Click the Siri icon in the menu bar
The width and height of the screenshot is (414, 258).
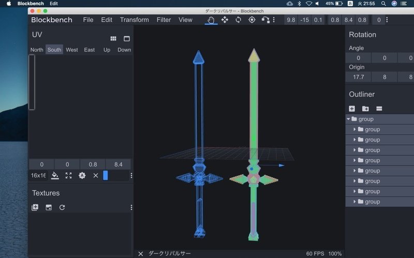click(394, 4)
